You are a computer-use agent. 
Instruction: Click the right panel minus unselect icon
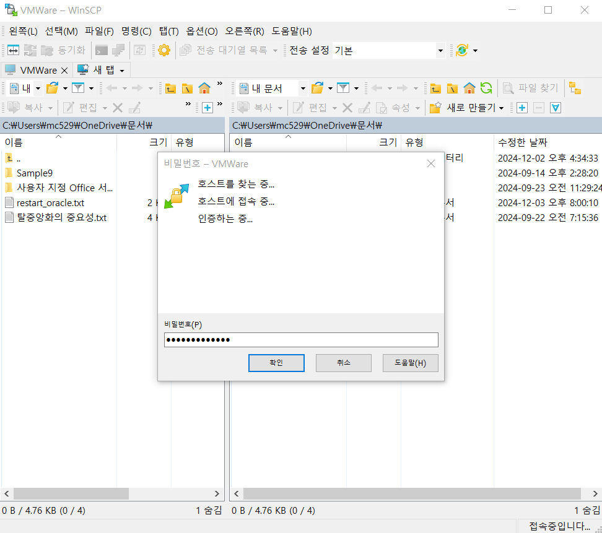539,108
